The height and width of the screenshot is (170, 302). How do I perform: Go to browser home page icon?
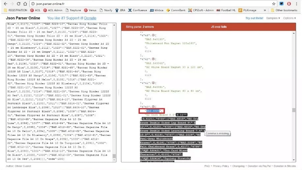25,4
